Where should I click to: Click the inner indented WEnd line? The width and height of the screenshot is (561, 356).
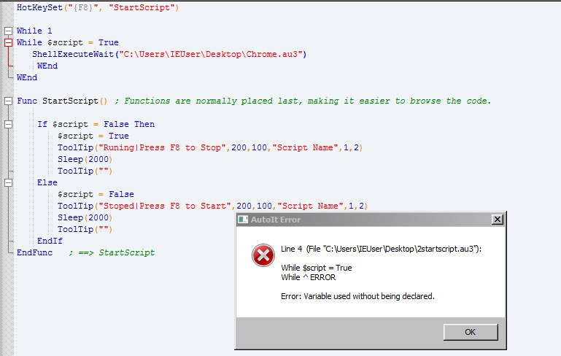click(47, 66)
